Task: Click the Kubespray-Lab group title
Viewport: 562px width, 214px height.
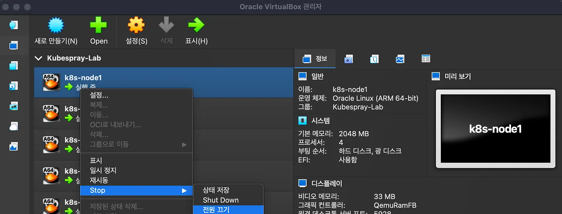Action: click(74, 58)
